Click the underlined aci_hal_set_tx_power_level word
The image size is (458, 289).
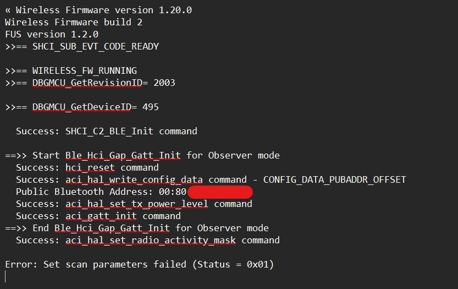(137, 204)
